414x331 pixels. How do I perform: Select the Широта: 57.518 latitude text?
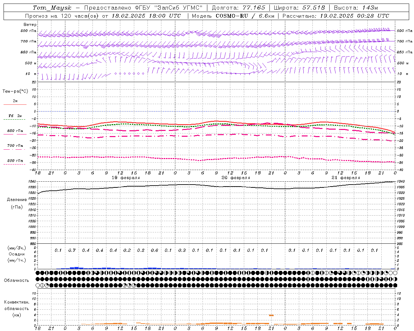pos(299,8)
